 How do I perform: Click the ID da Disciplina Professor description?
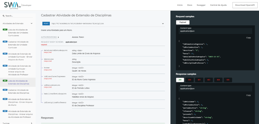pos(83,106)
